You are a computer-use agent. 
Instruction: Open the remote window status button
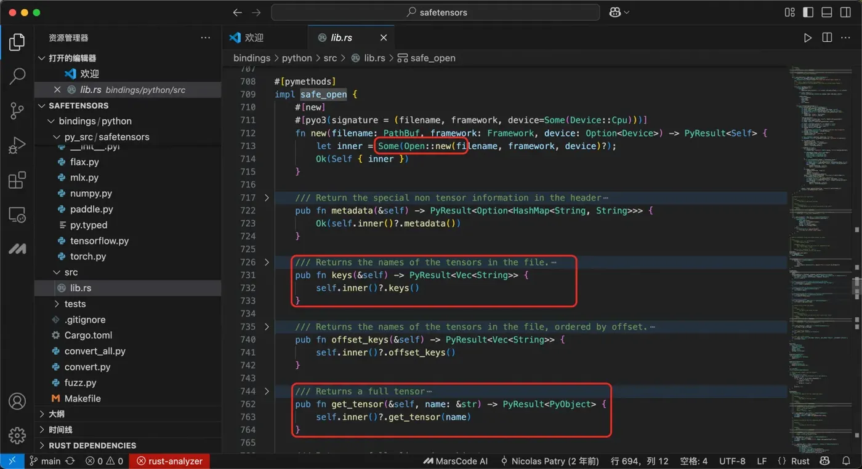[12, 461]
